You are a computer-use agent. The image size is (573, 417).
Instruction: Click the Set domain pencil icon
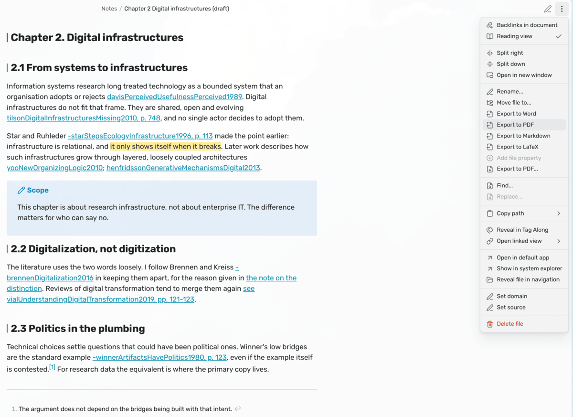point(489,296)
